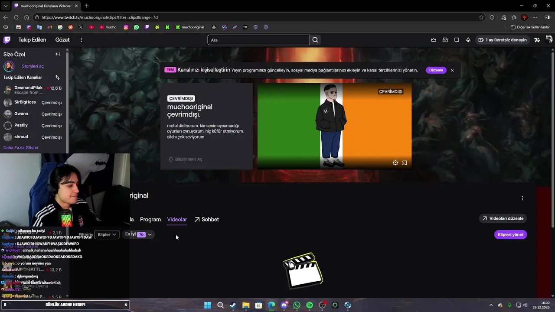
Task: Open WhatsApp bookmark in bookmarks bar
Action: coord(137,27)
